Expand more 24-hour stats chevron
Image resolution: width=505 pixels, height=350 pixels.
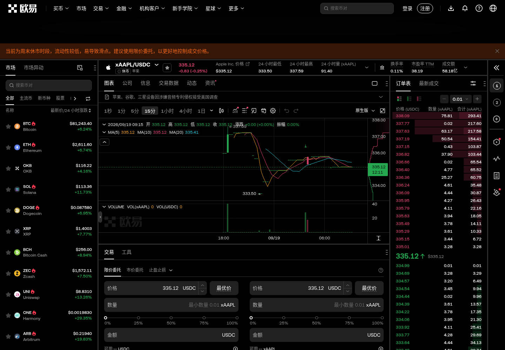367,68
